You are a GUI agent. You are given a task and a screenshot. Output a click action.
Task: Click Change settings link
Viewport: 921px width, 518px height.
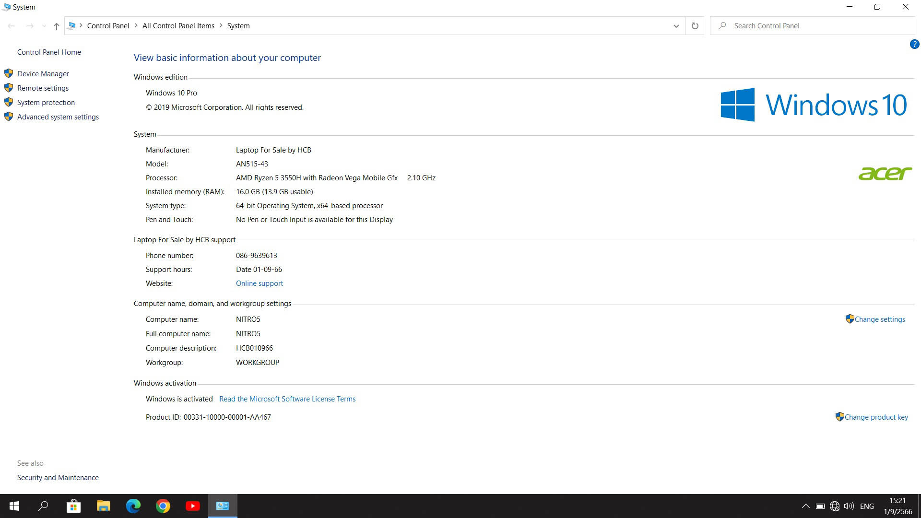click(880, 319)
